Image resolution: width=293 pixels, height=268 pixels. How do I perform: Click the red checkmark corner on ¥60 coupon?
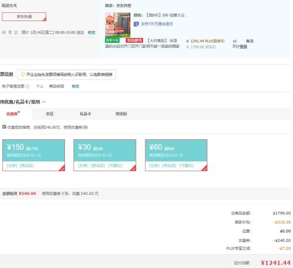pos(205,169)
